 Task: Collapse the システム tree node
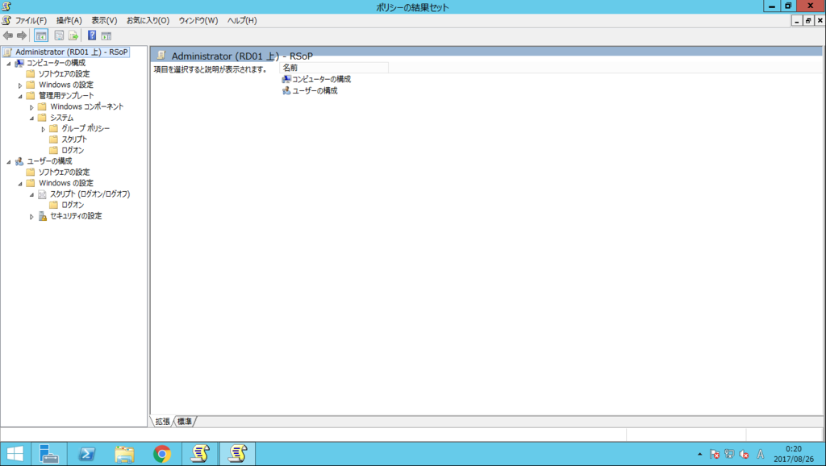point(31,118)
